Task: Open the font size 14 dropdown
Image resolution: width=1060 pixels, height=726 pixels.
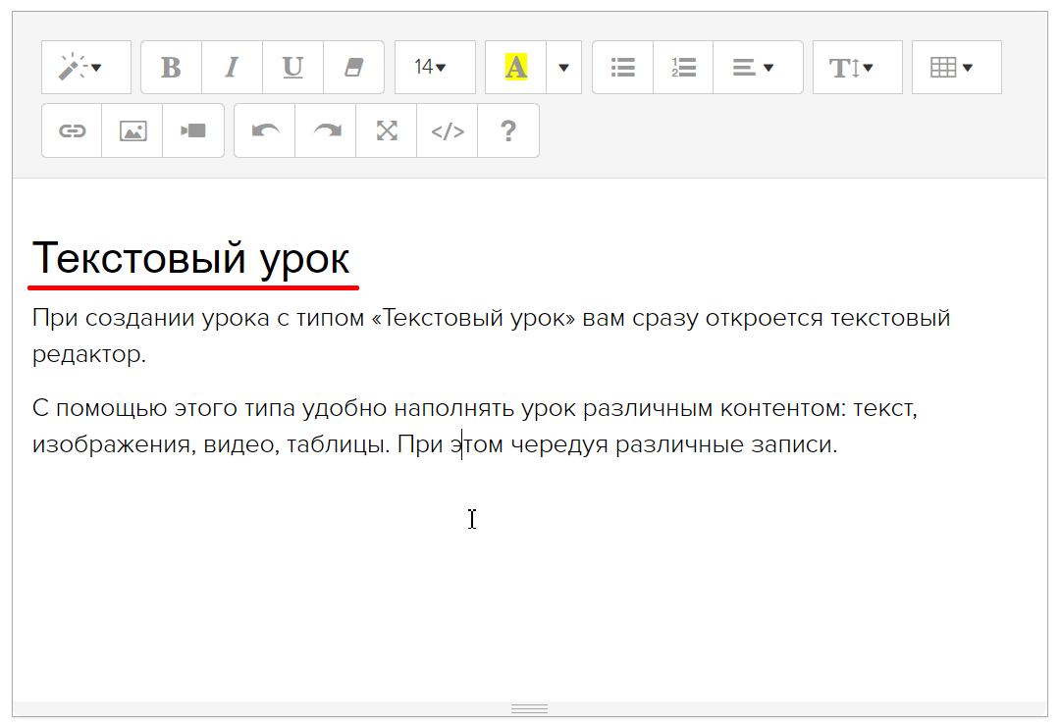Action: (434, 68)
